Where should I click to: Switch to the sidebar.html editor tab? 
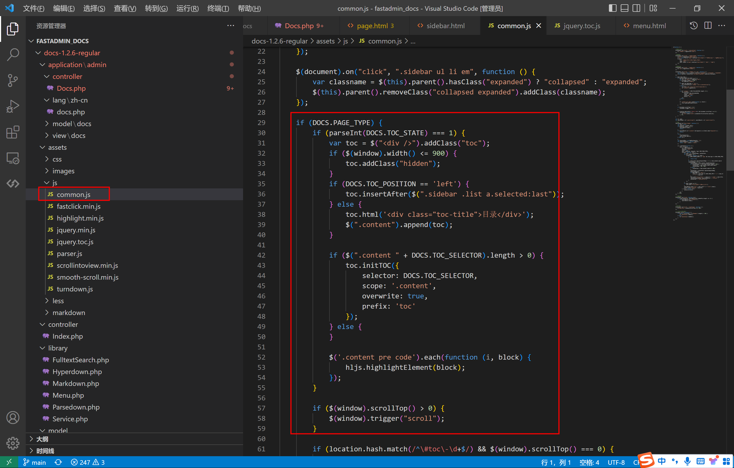pyautogui.click(x=445, y=26)
